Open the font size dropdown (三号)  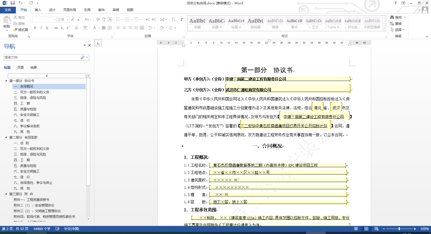pyautogui.click(x=67, y=20)
